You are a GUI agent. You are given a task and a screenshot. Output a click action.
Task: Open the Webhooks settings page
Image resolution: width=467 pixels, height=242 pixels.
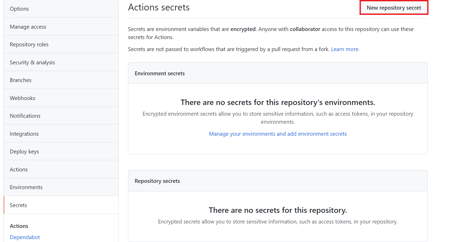pos(22,98)
